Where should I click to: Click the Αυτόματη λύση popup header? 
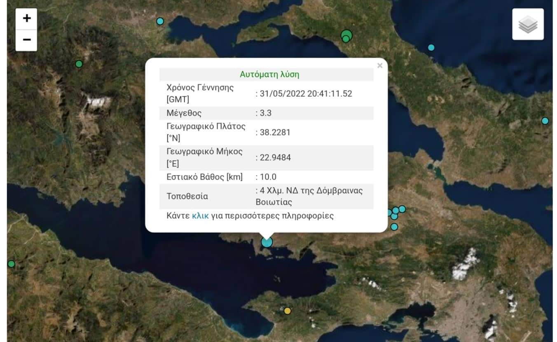point(269,75)
